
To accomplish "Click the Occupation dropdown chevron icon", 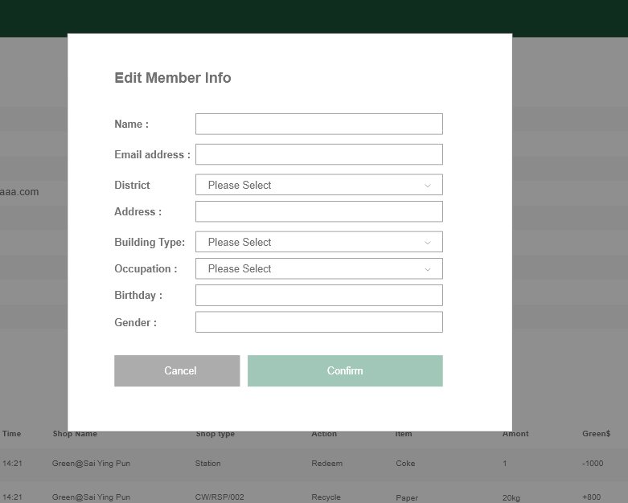I will 427,269.
